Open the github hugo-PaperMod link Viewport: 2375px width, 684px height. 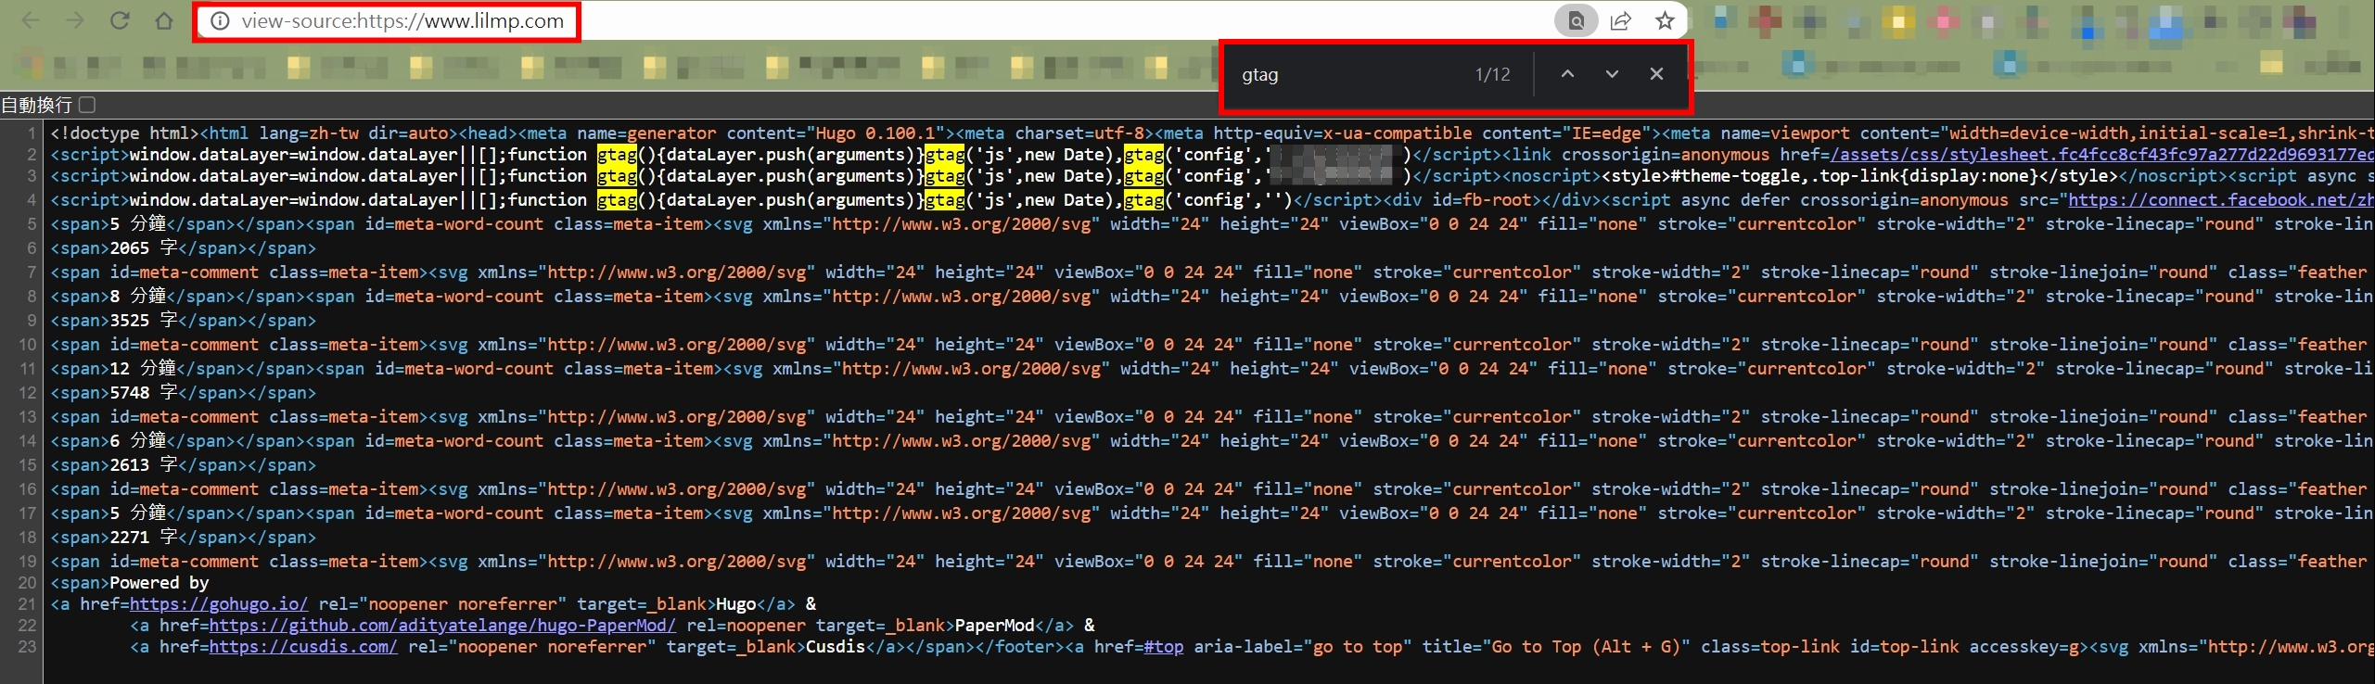point(442,626)
